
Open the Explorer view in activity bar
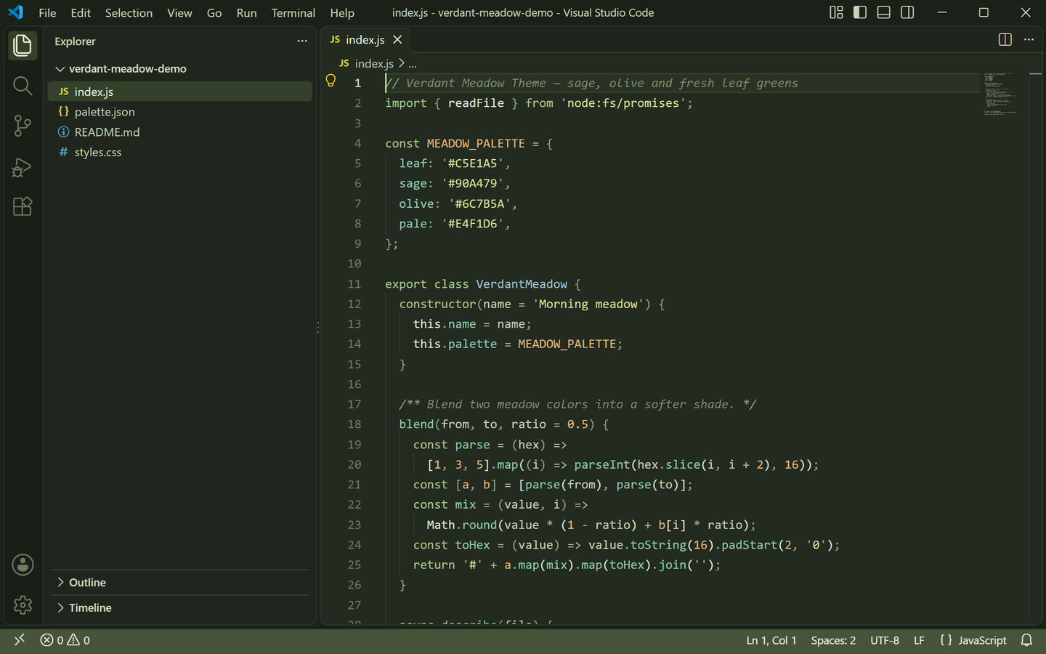click(x=23, y=46)
